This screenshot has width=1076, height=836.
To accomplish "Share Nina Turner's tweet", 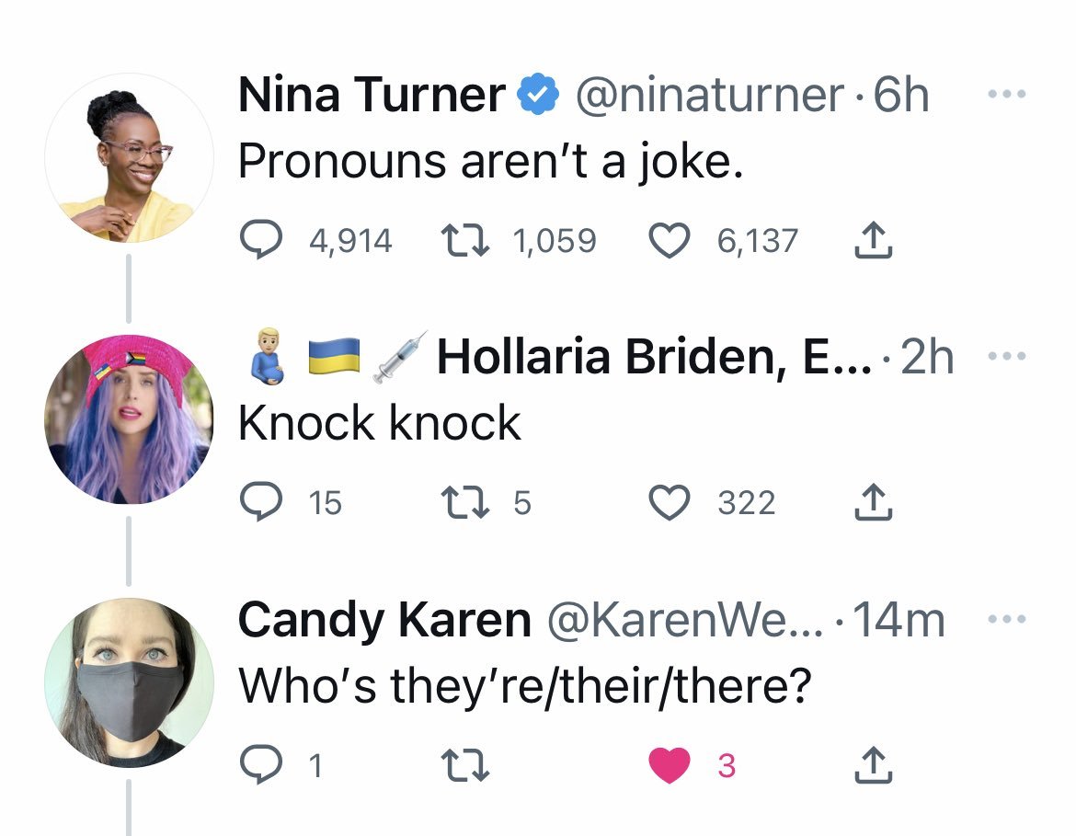I will (874, 241).
